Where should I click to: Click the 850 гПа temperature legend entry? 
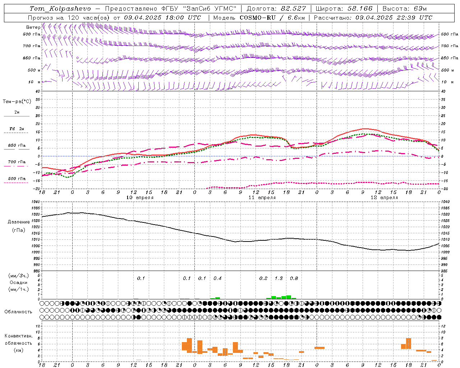(17, 146)
